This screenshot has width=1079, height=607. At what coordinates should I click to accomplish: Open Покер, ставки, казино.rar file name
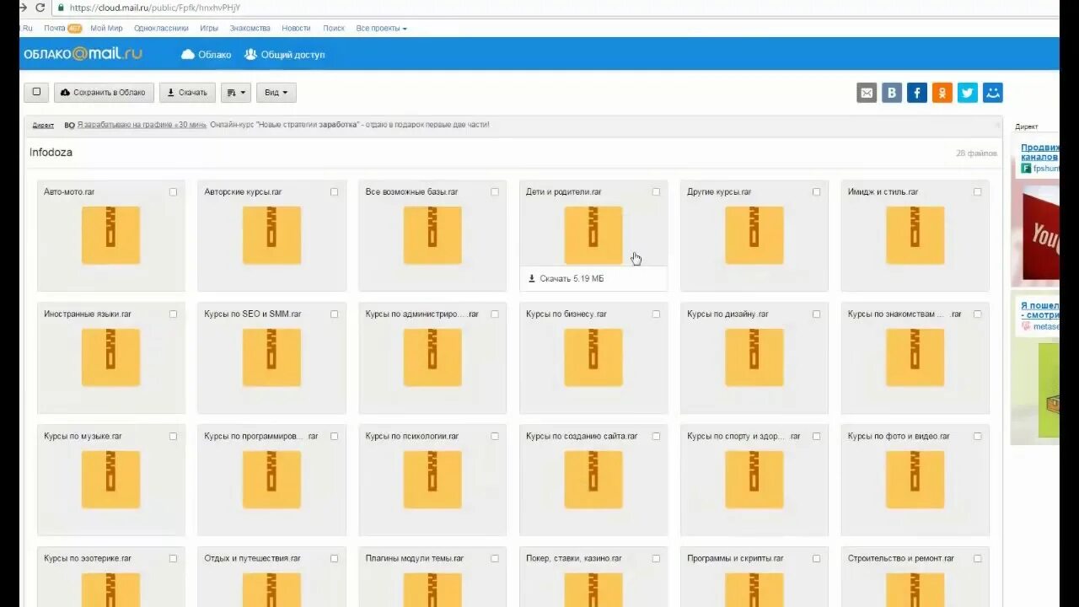(x=574, y=558)
